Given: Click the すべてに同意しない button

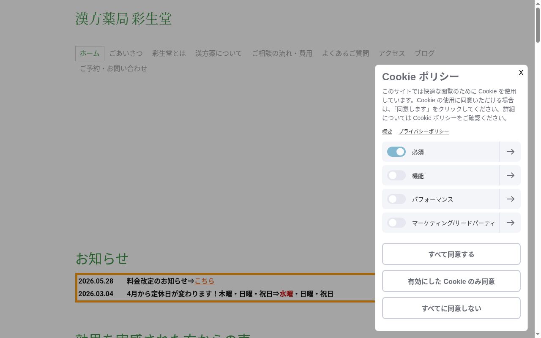Looking at the screenshot, I should [451, 308].
